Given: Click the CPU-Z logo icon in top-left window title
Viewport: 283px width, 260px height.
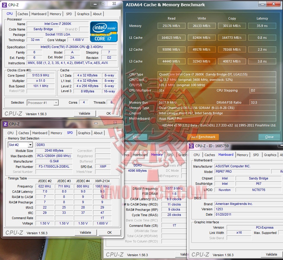Looking at the screenshot, I should click(x=4, y=5).
